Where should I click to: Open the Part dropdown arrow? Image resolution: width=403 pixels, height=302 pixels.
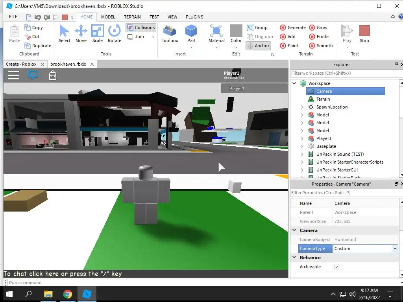[x=191, y=47]
